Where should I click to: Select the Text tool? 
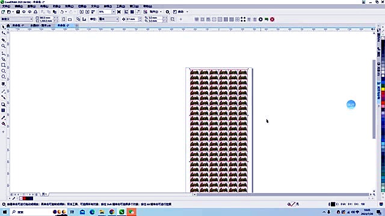tap(3, 84)
